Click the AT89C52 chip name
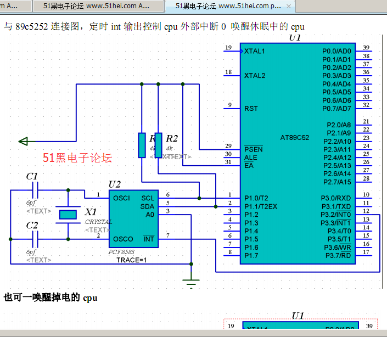The image size is (387, 337). coord(295,137)
